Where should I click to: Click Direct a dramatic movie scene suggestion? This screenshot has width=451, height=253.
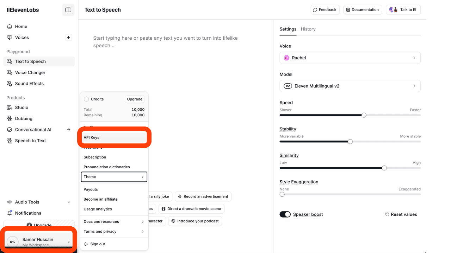(191, 209)
